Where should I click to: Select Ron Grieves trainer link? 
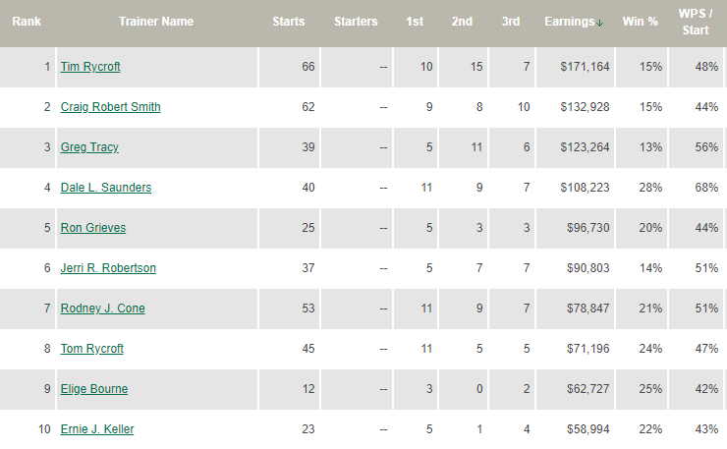93,228
